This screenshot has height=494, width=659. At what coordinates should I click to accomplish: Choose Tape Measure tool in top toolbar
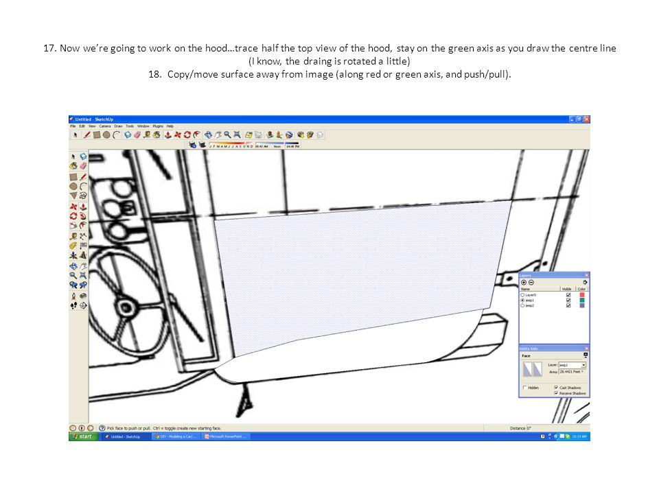146,135
